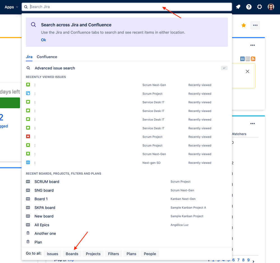Open the user profile avatar

click(x=271, y=7)
